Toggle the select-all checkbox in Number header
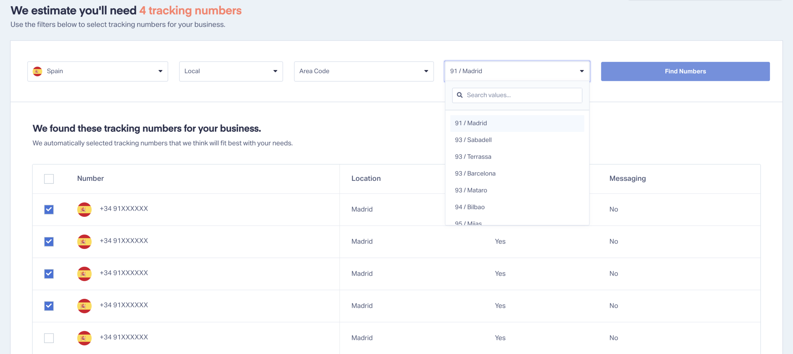The height and width of the screenshot is (354, 793). (x=49, y=179)
